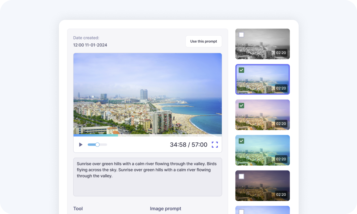Screen dimensions: 357x214
Task: Click the play button in the video player
Action: [81, 145]
